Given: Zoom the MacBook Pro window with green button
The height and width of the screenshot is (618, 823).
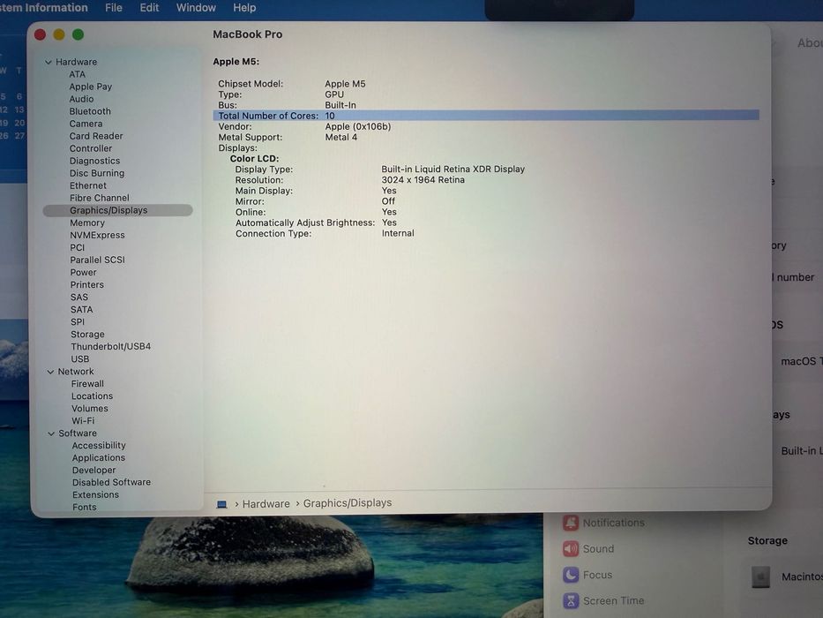Looking at the screenshot, I should (79, 34).
